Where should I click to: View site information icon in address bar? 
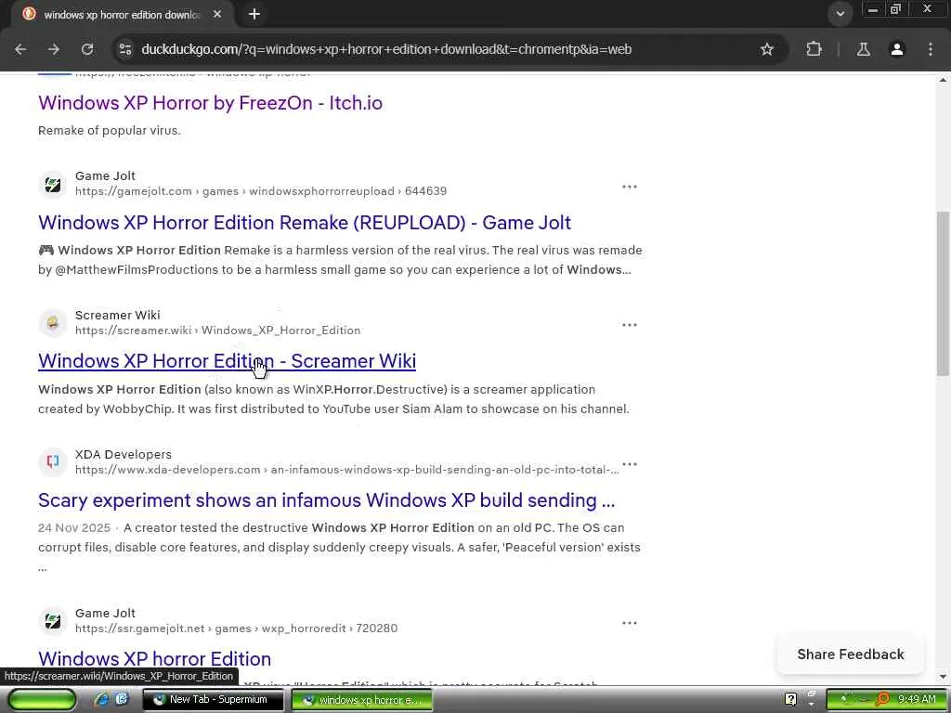tap(125, 49)
